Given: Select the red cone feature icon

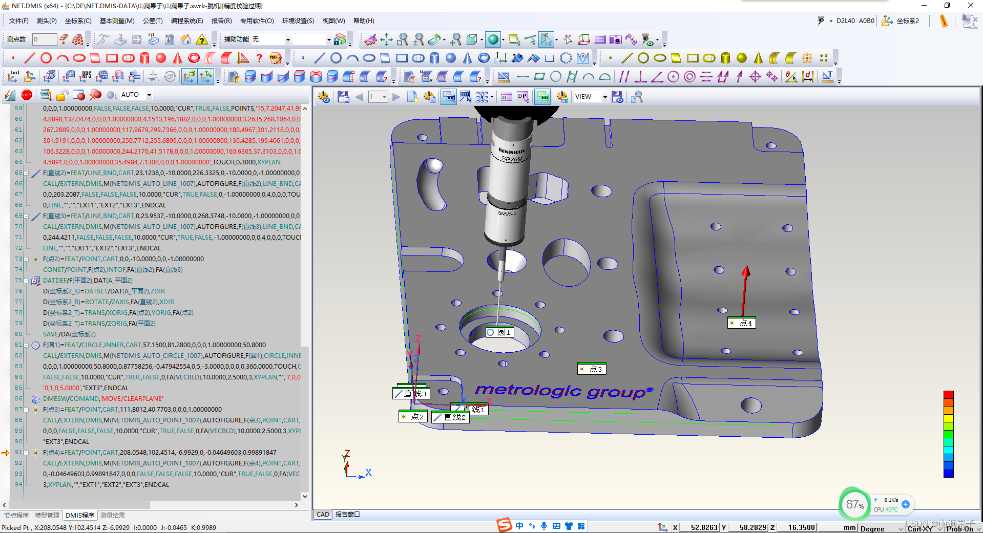Looking at the screenshot, I should [x=177, y=58].
